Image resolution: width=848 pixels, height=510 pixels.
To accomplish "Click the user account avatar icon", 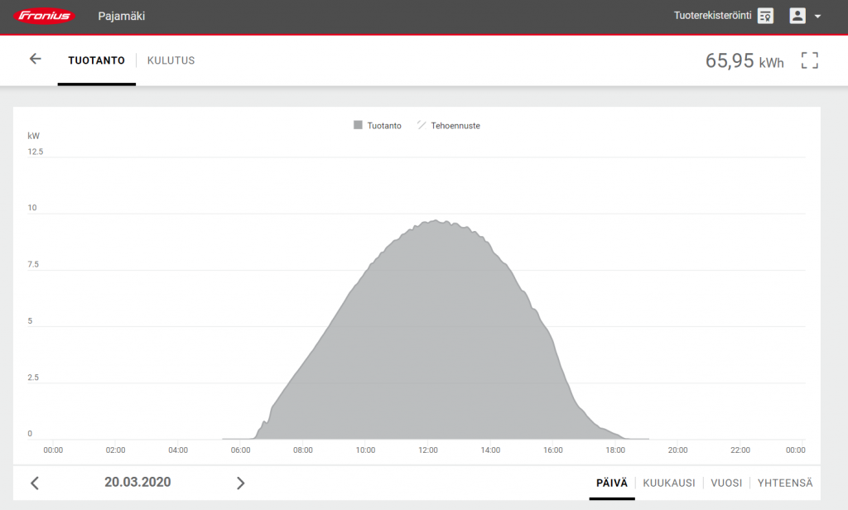I will (797, 16).
